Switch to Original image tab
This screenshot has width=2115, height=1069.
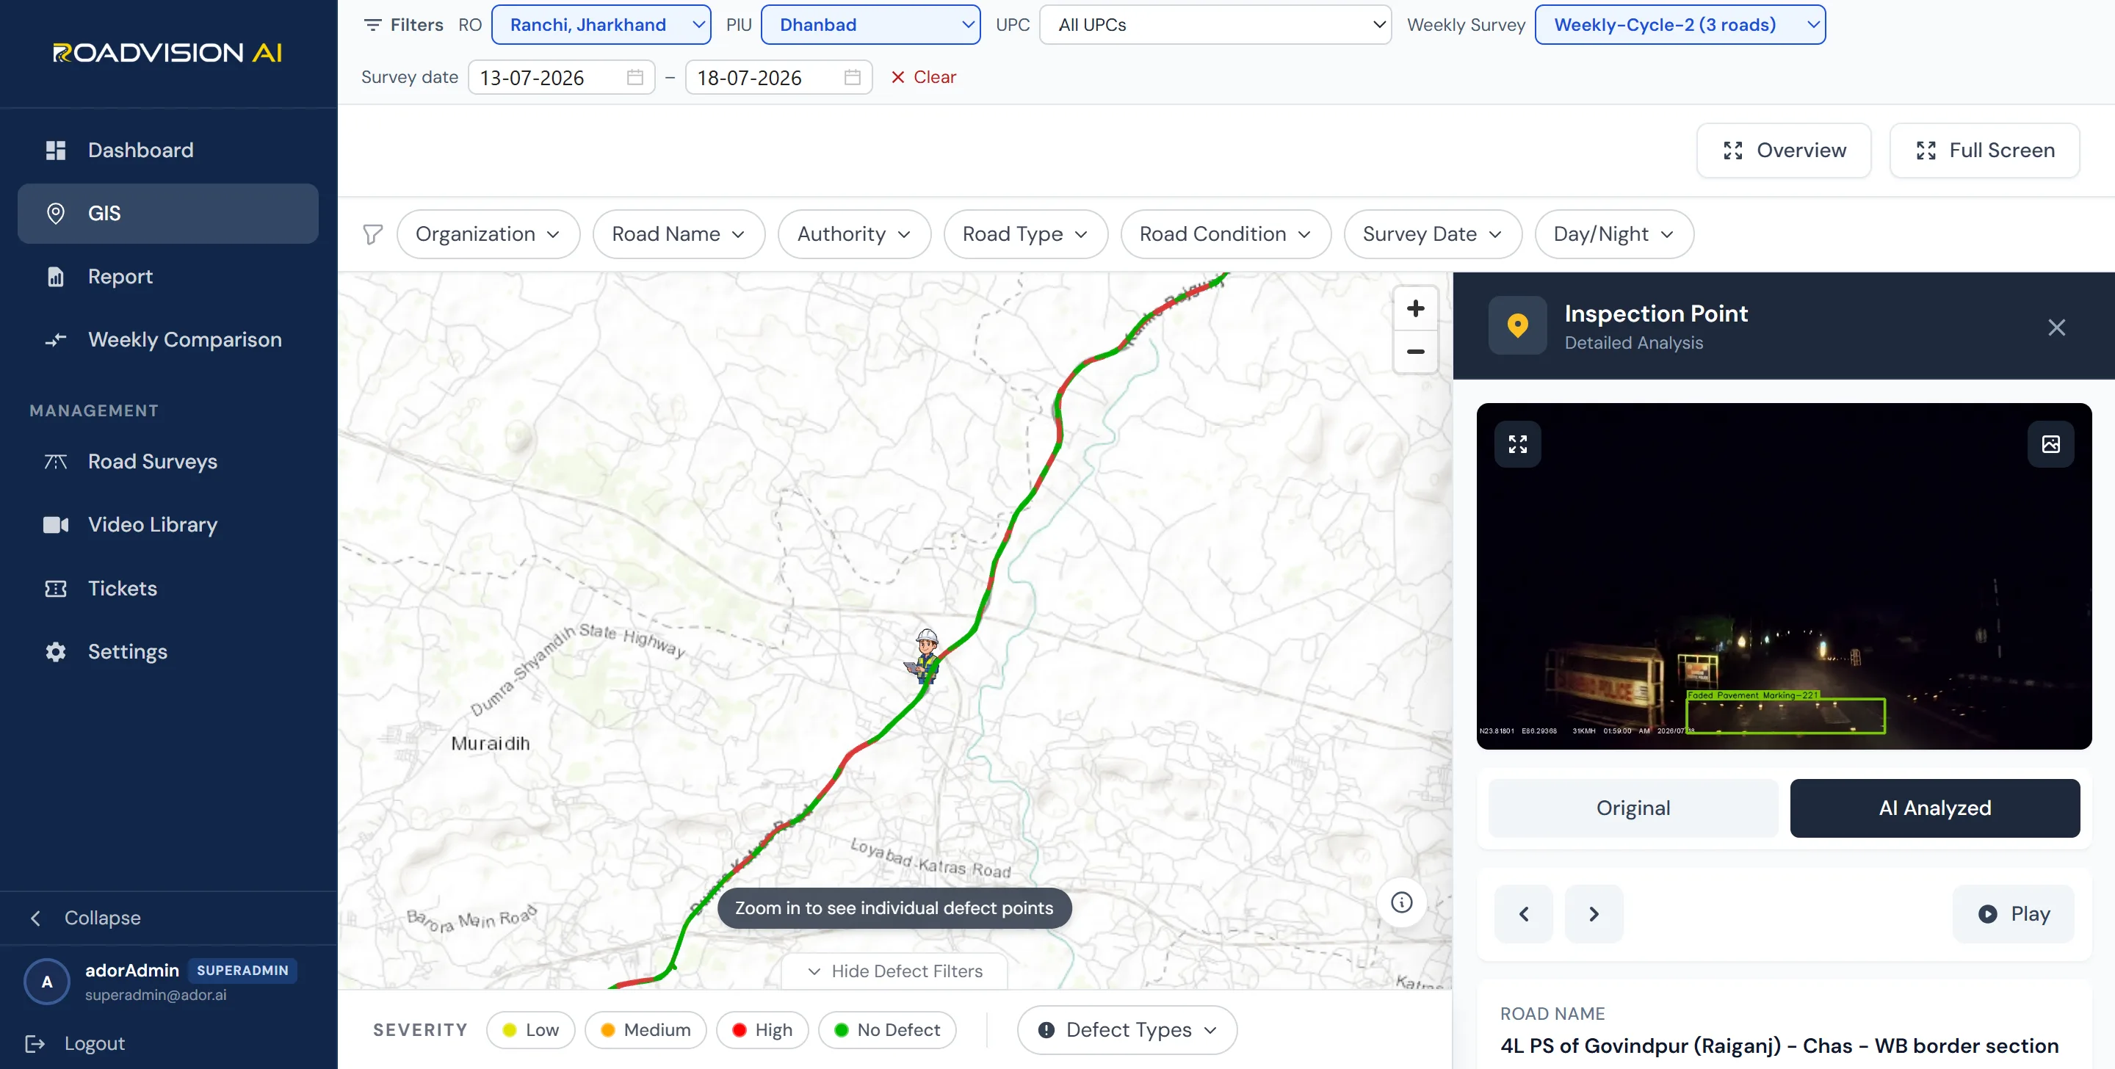[1633, 808]
